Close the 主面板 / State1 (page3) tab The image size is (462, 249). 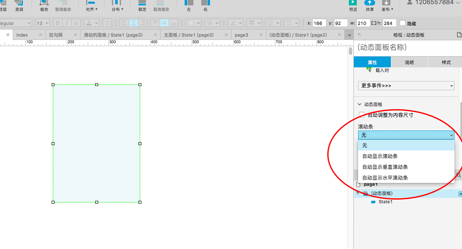tap(226, 35)
